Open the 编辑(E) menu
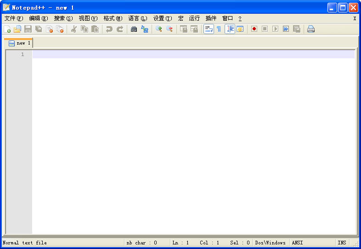 [x=39, y=18]
